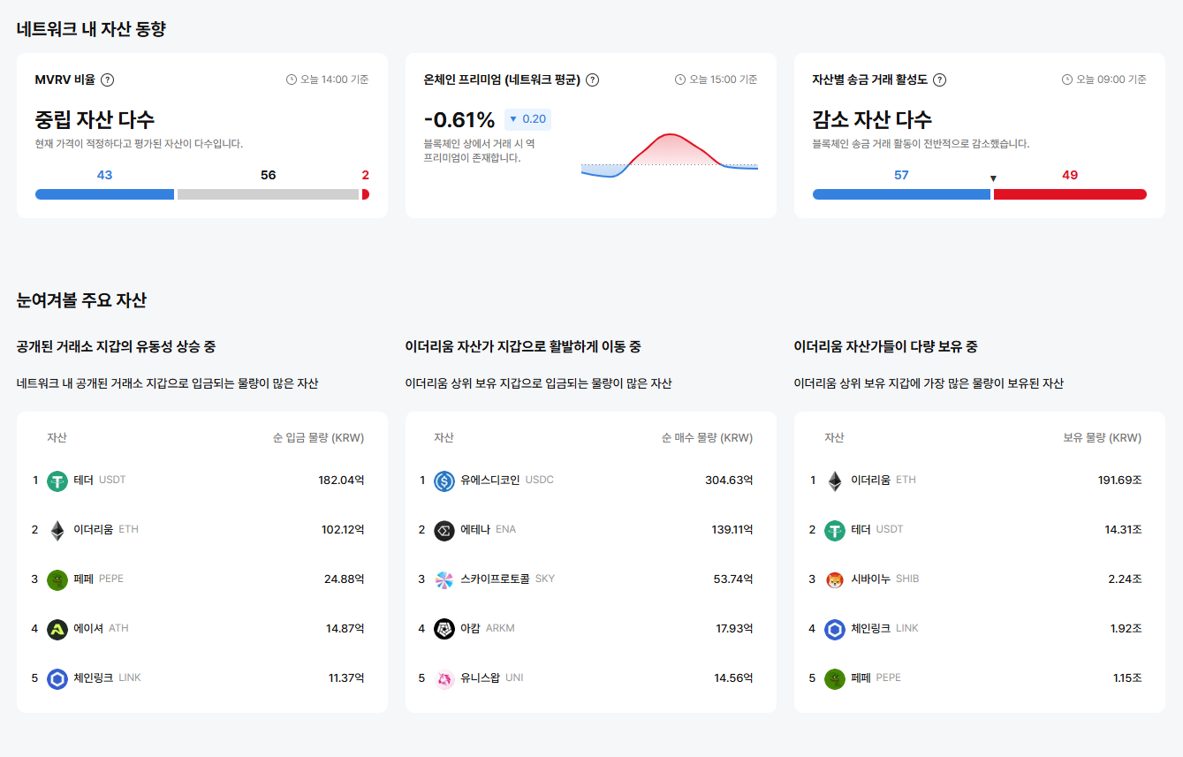Click the Shiba Inu SHIB coin icon

click(x=835, y=580)
